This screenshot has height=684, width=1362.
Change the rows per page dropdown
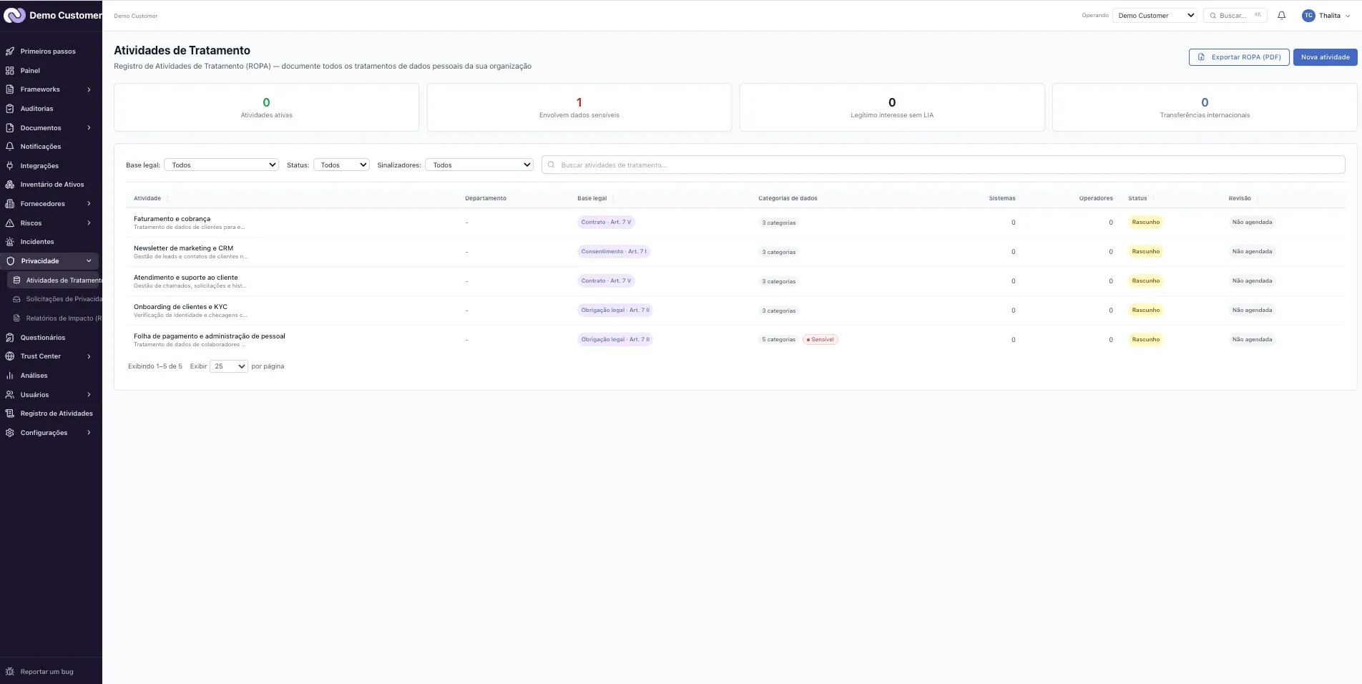pyautogui.click(x=228, y=366)
